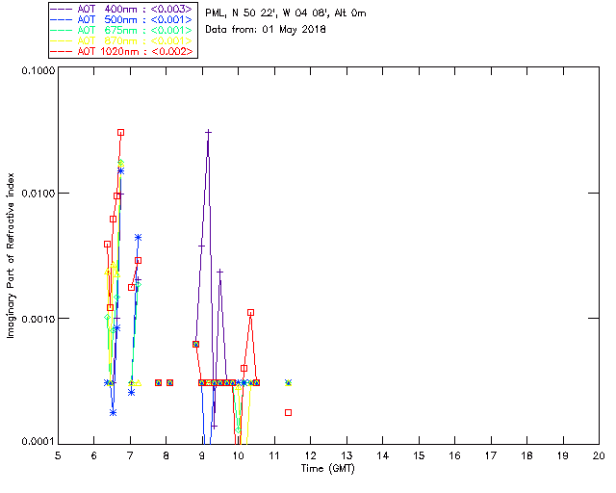
Task: Click the red square peak near 10.3 GMT
Action: pos(250,312)
